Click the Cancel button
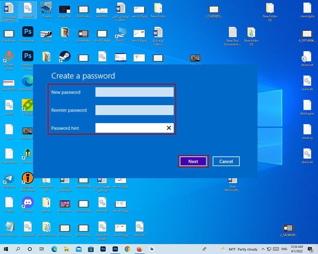The image size is (318, 254). point(226,161)
